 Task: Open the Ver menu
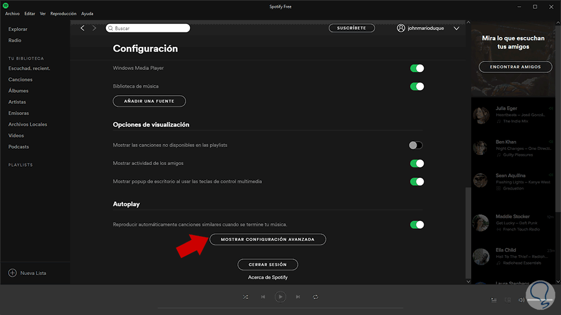point(43,13)
